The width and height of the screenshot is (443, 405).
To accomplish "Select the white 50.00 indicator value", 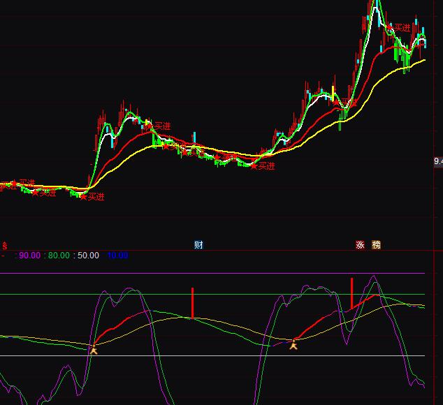I will pyautogui.click(x=88, y=256).
